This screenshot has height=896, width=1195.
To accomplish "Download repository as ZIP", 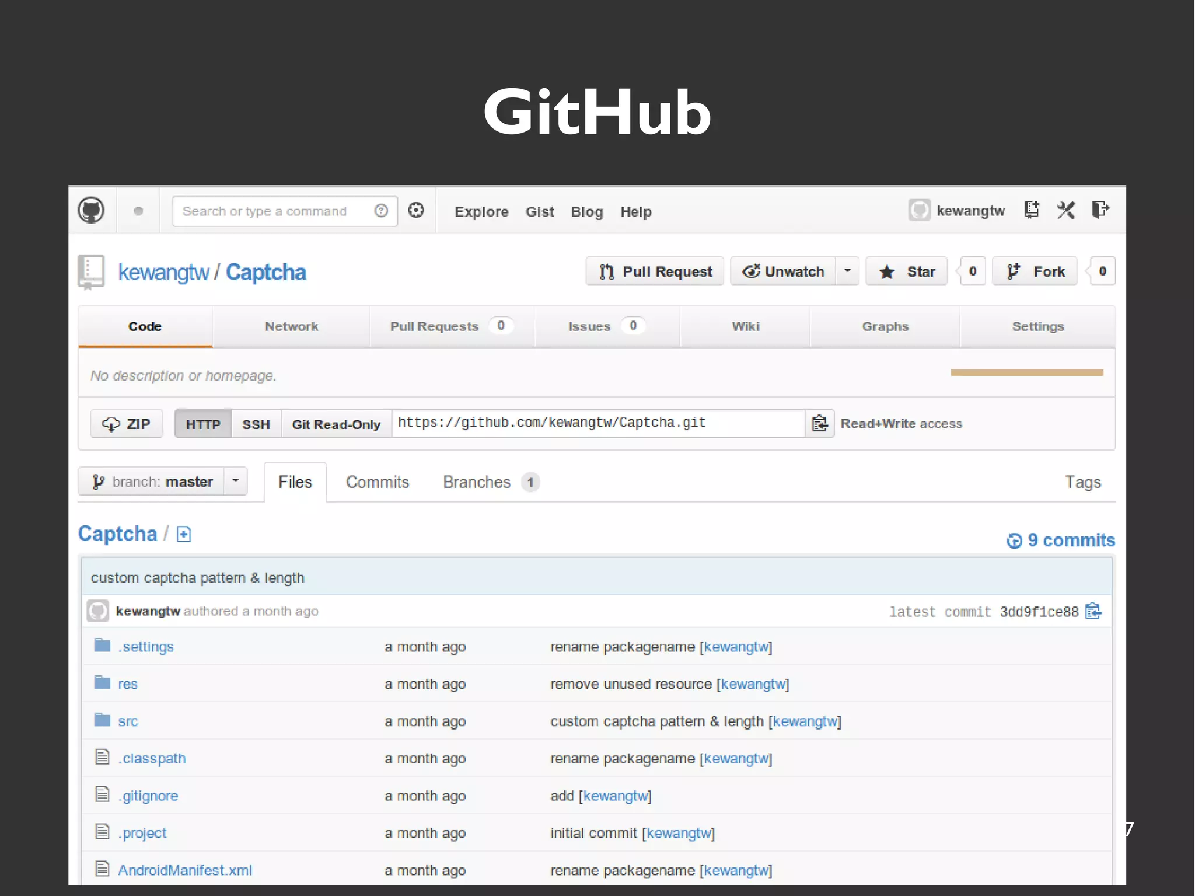I will (127, 424).
